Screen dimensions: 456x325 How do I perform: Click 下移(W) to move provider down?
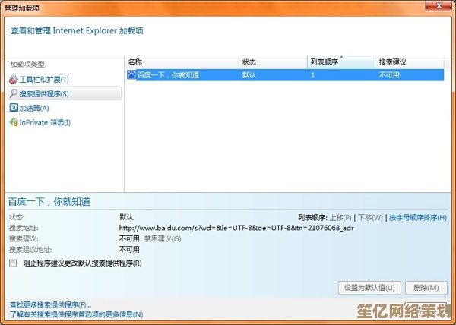370,217
